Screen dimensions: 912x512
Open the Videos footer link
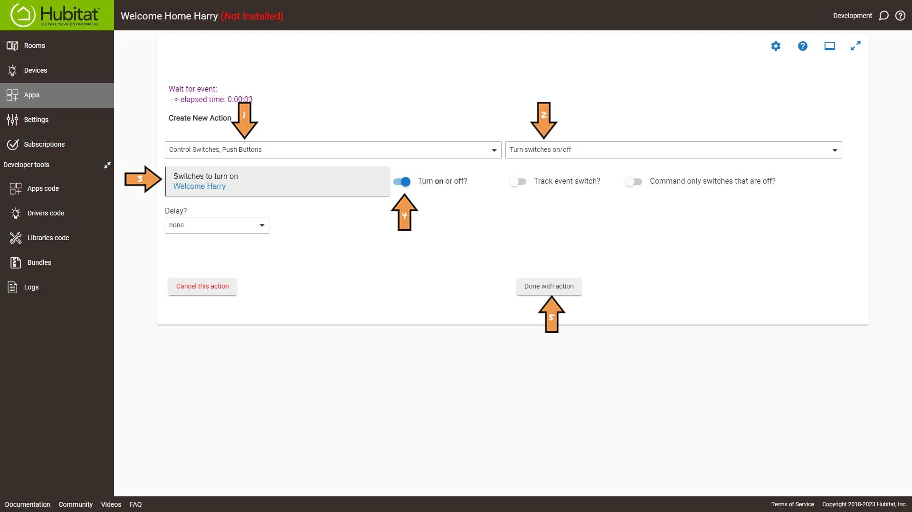(111, 504)
